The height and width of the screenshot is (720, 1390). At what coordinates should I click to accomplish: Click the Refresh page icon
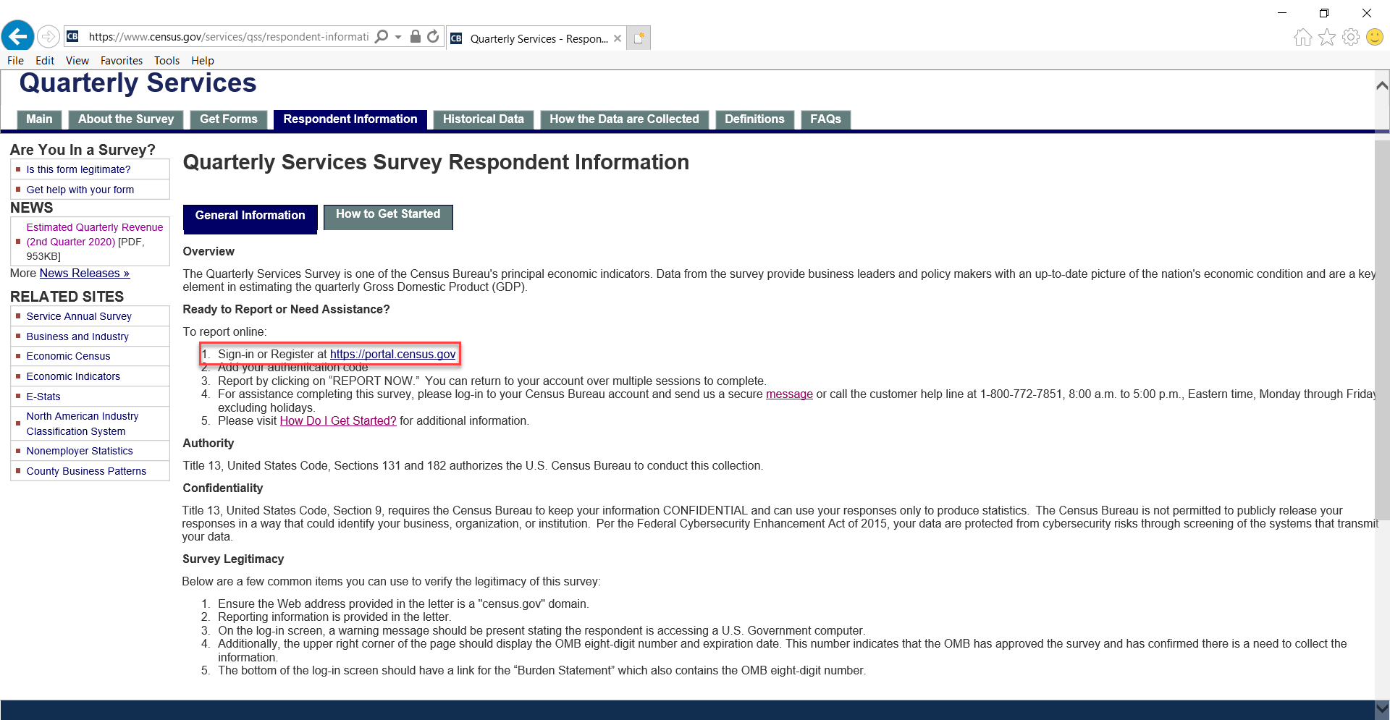pos(433,37)
